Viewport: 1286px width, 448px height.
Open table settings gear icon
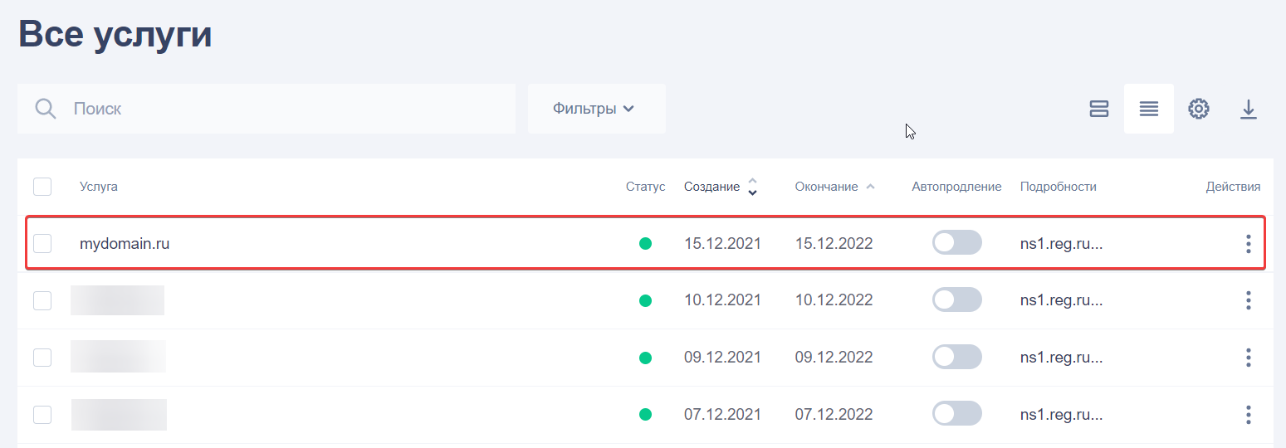(x=1198, y=109)
